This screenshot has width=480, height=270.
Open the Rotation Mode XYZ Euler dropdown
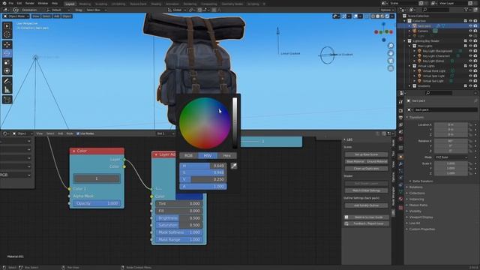coord(451,157)
